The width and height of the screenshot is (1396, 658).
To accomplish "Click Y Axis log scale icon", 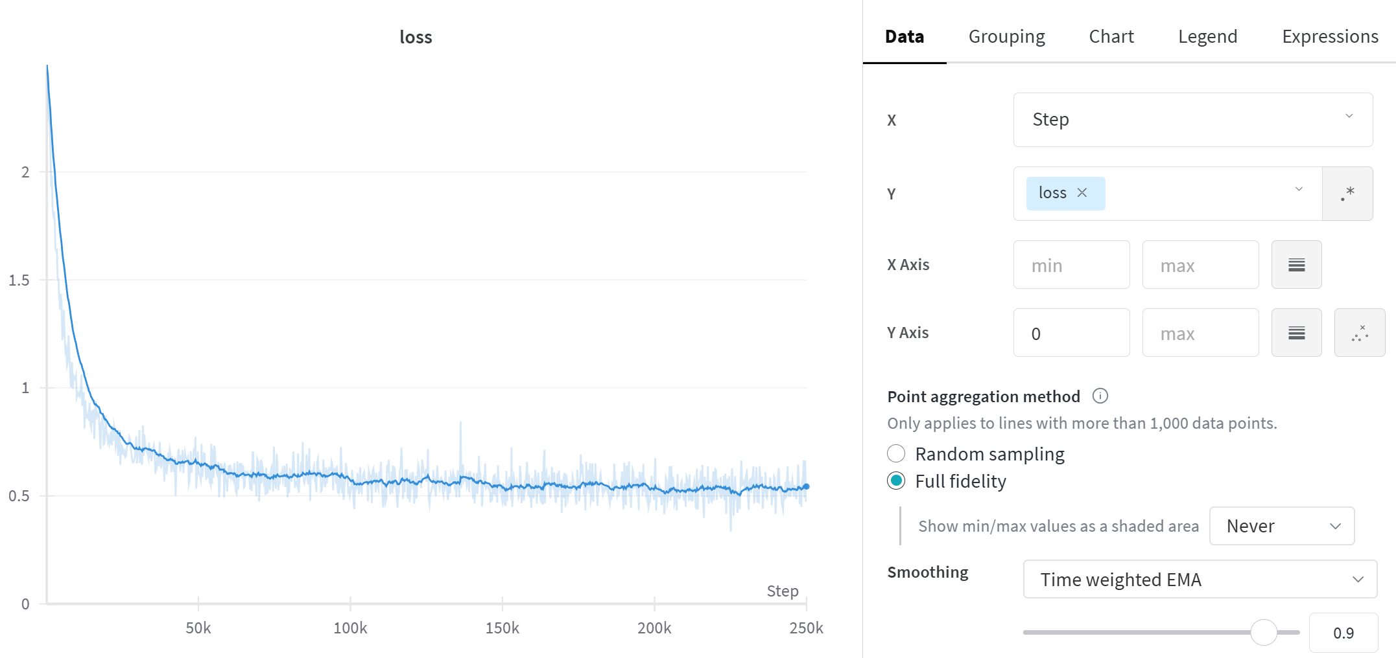I will [1296, 333].
